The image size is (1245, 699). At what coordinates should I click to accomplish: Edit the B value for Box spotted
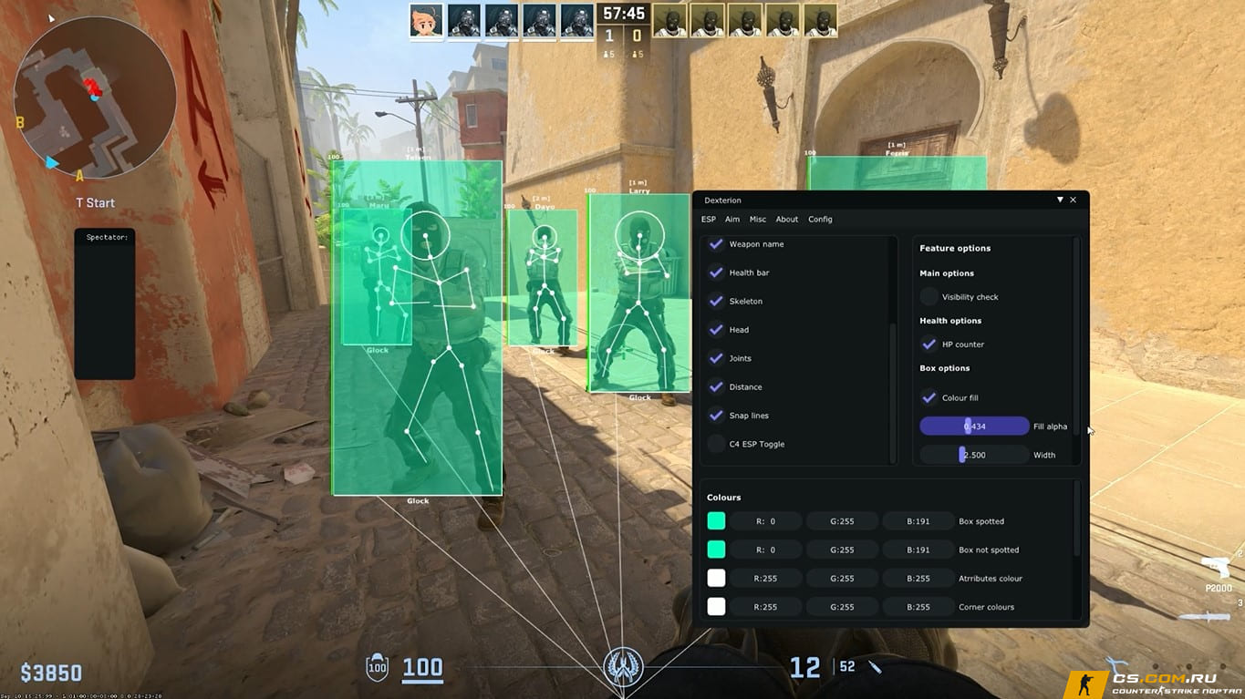[x=918, y=521]
